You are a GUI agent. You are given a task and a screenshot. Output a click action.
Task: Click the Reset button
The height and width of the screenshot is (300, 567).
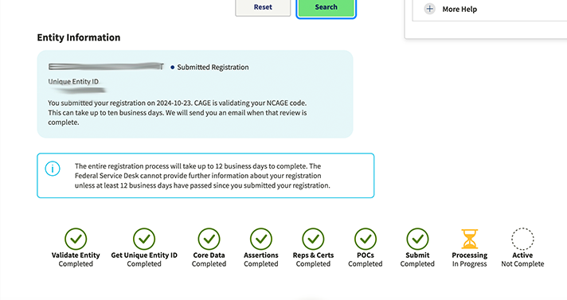pos(263,7)
